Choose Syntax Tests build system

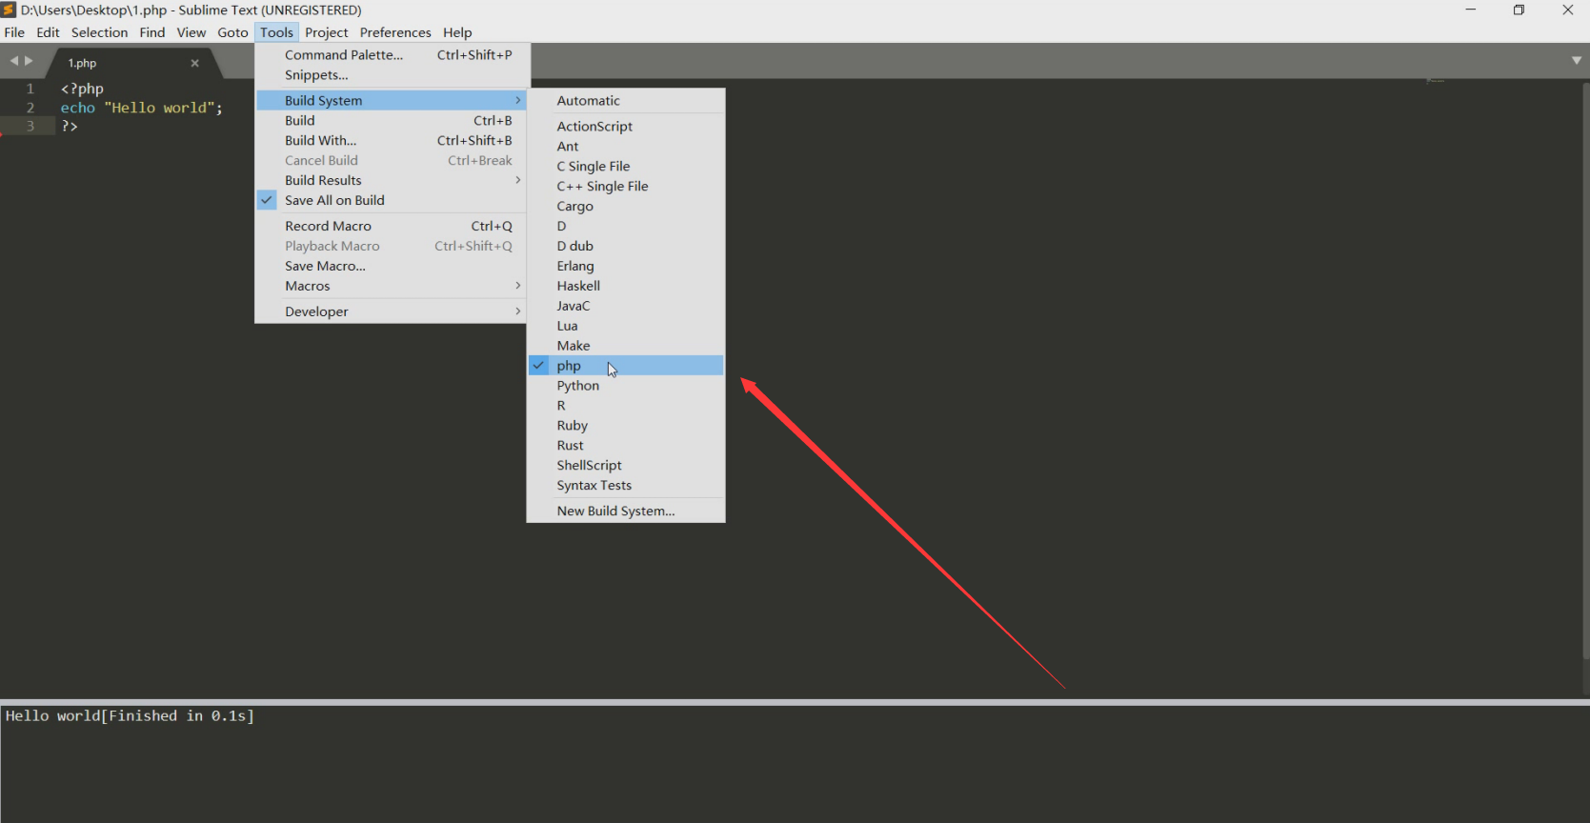coord(626,486)
